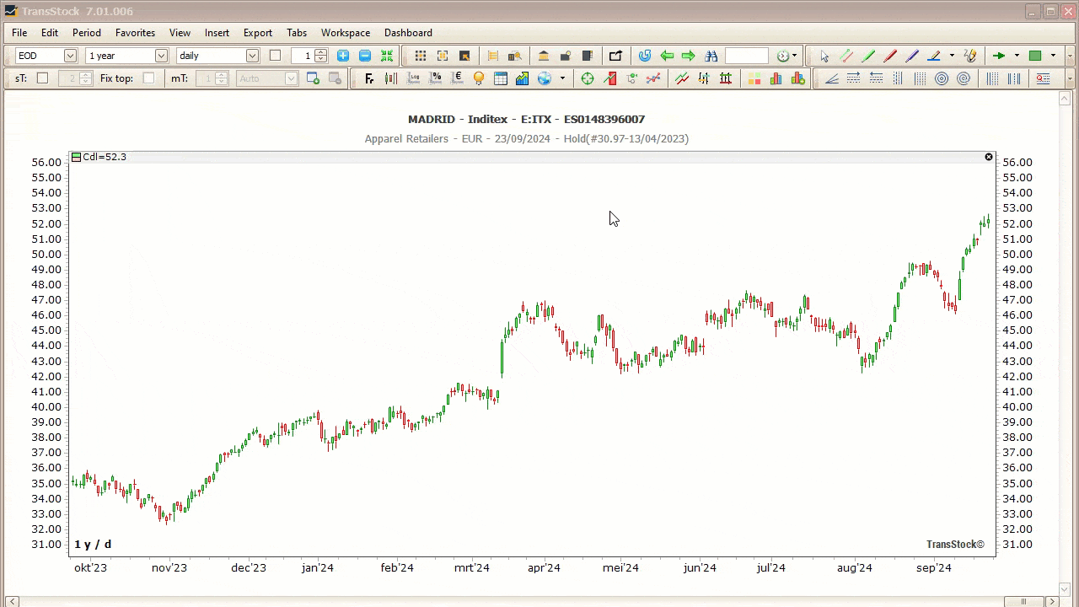1079x607 pixels.
Task: Open the EOD data type dropdown
Action: [x=70, y=56]
